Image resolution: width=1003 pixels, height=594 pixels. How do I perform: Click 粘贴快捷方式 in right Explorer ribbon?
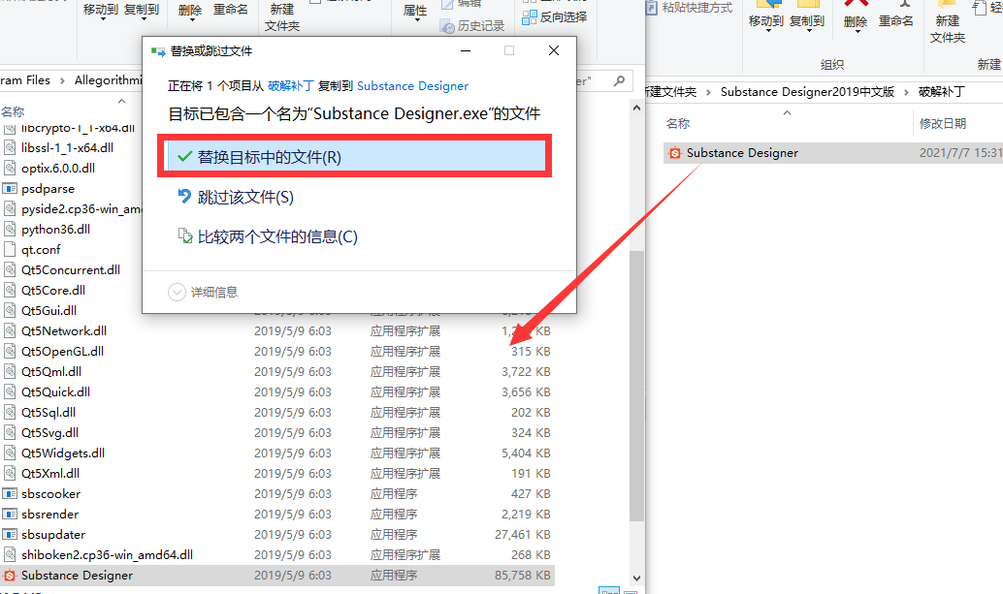[690, 8]
